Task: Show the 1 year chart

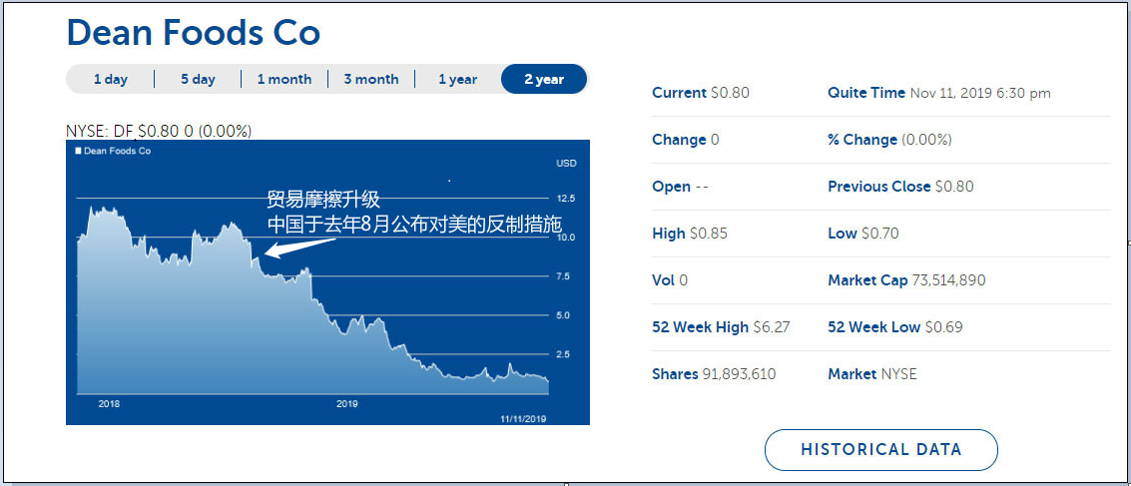Action: (457, 79)
